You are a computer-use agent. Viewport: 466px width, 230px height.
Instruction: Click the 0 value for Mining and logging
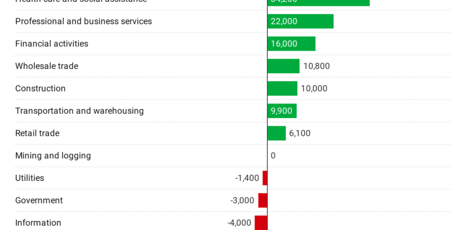coord(273,156)
